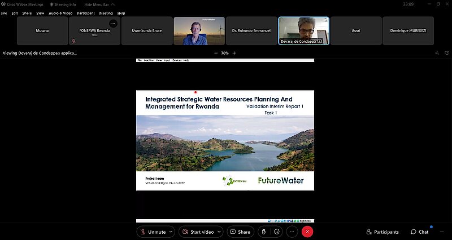452x240 pixels.
Task: Click the red leave meeting button
Action: click(307, 232)
